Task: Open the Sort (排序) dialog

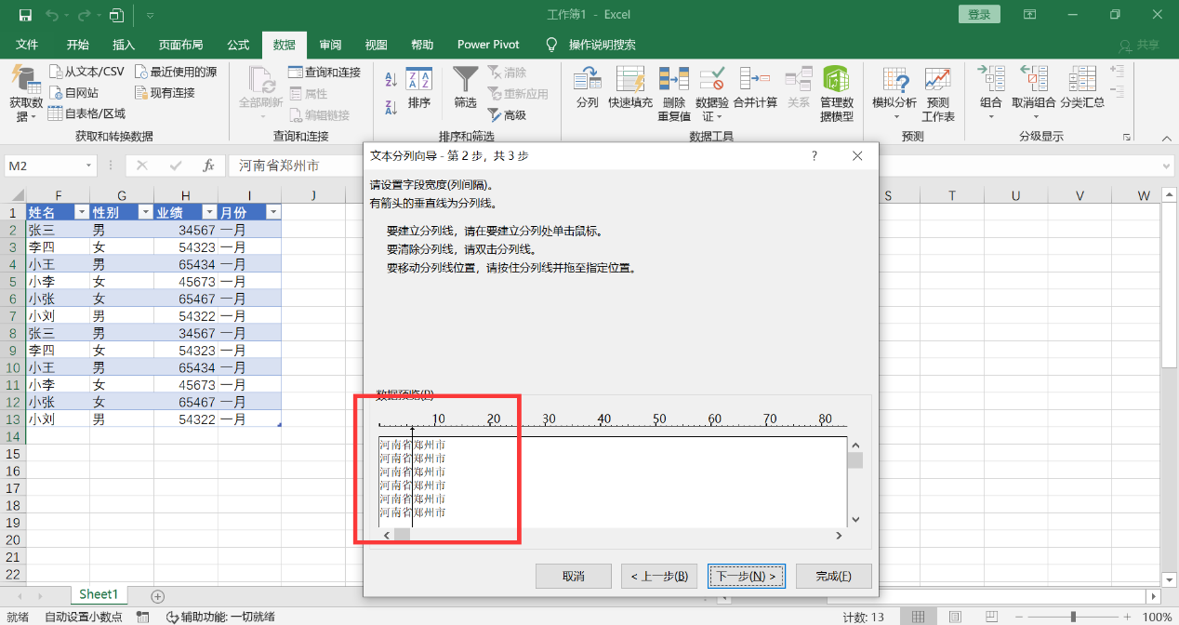Action: (x=419, y=88)
